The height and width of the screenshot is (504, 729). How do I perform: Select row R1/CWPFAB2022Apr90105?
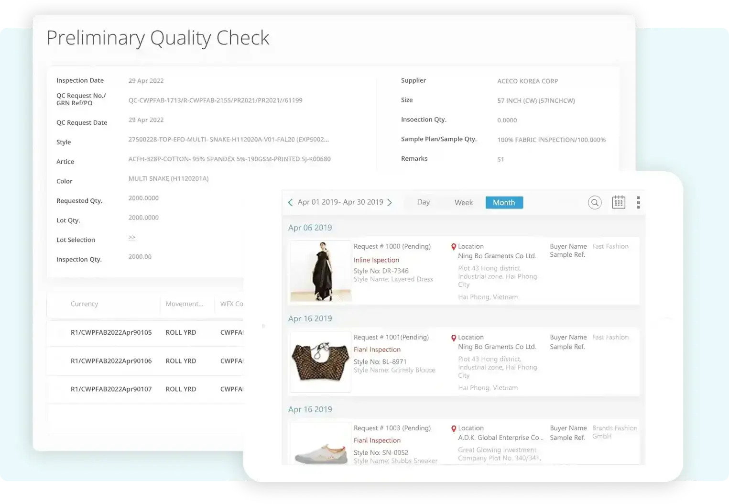point(111,332)
